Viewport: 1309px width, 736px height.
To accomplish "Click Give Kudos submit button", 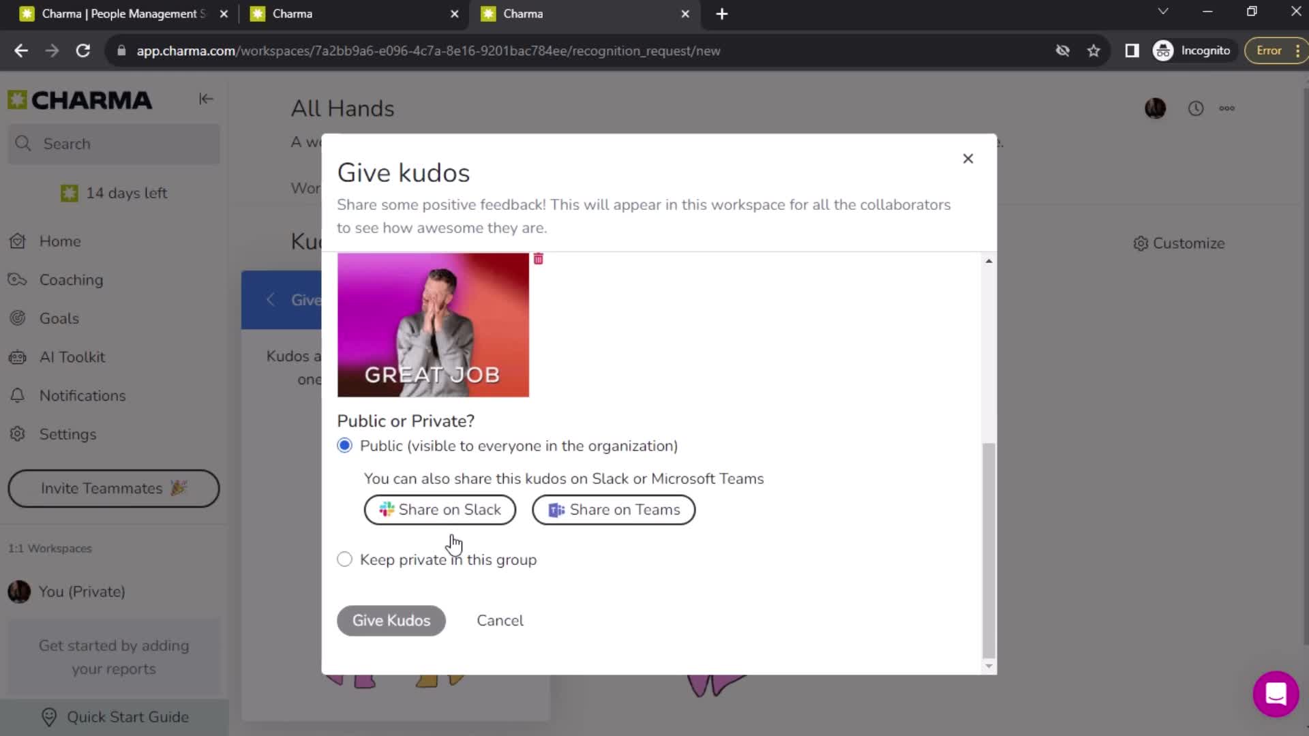I will pyautogui.click(x=390, y=620).
